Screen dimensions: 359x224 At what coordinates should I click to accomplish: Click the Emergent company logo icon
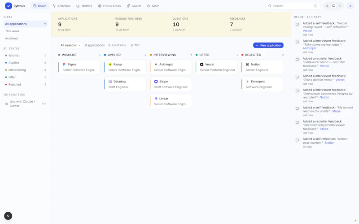point(248,82)
